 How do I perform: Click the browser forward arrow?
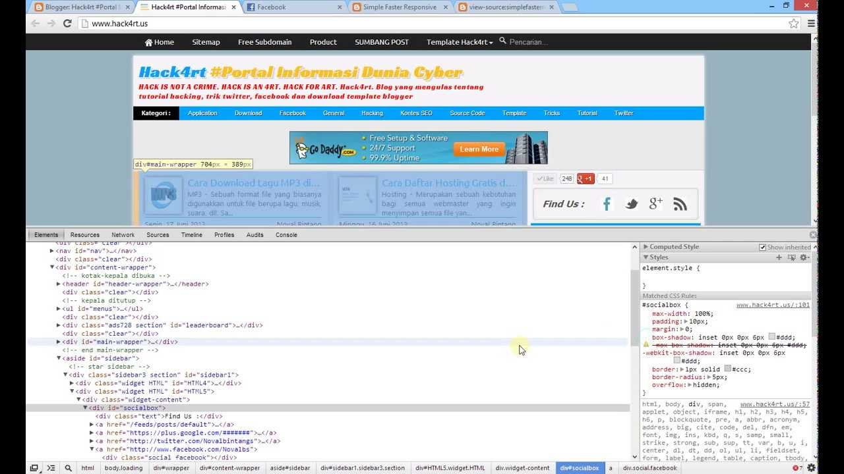(x=51, y=24)
